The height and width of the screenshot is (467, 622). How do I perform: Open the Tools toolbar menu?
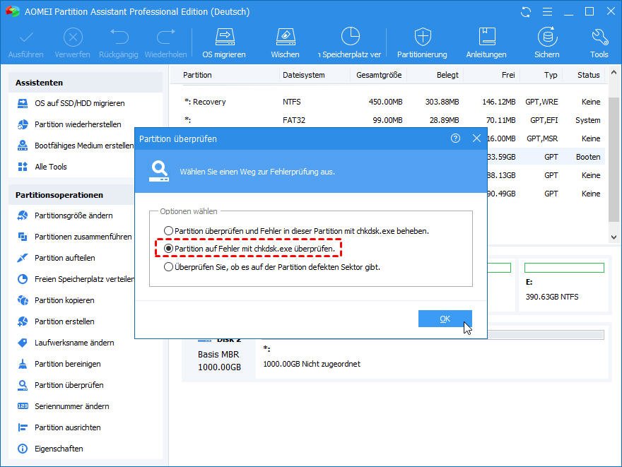point(599,43)
